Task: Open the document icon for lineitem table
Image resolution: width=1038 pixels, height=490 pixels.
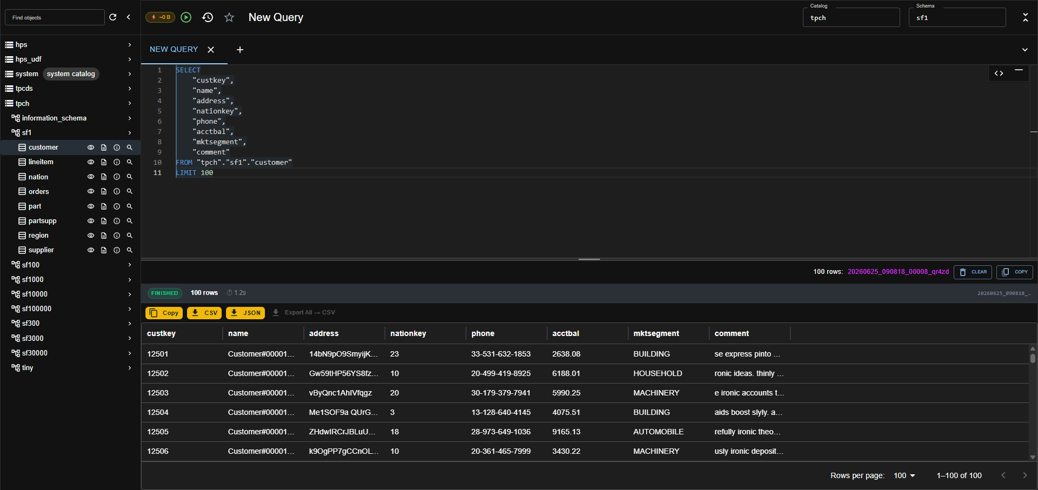Action: coord(104,162)
